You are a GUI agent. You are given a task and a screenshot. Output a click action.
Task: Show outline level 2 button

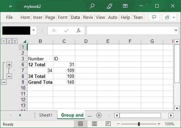9,41
